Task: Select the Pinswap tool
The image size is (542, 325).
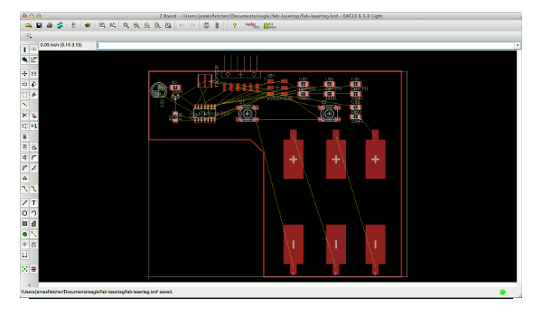Action: (24, 126)
